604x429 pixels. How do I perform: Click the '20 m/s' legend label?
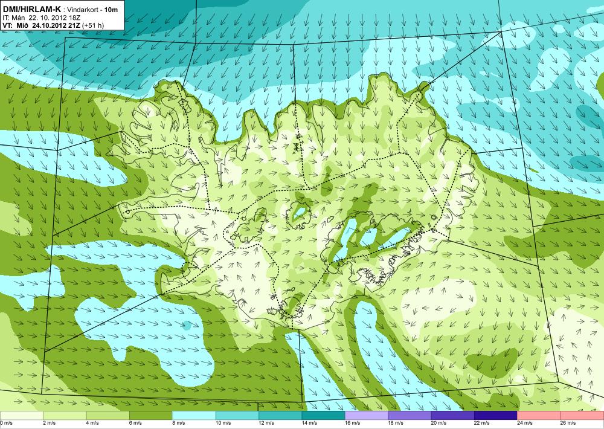click(x=439, y=423)
